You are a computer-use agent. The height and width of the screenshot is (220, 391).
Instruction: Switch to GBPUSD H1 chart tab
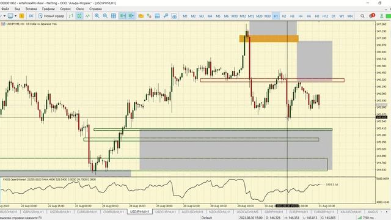[x=33, y=212]
